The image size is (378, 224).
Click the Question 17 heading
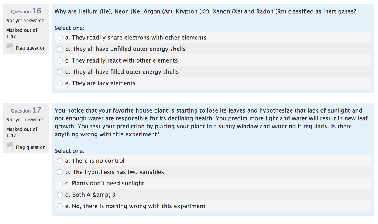(25, 110)
